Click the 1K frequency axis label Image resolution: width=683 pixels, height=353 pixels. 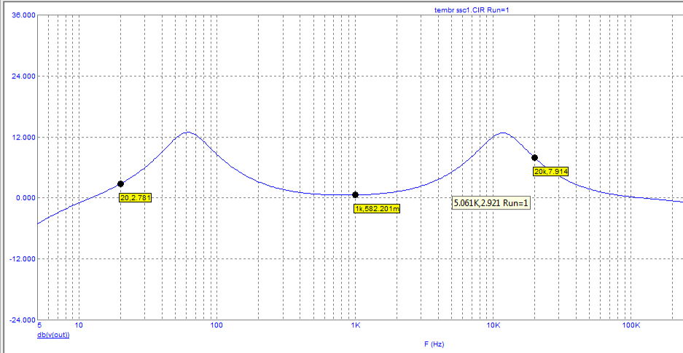tap(355, 326)
